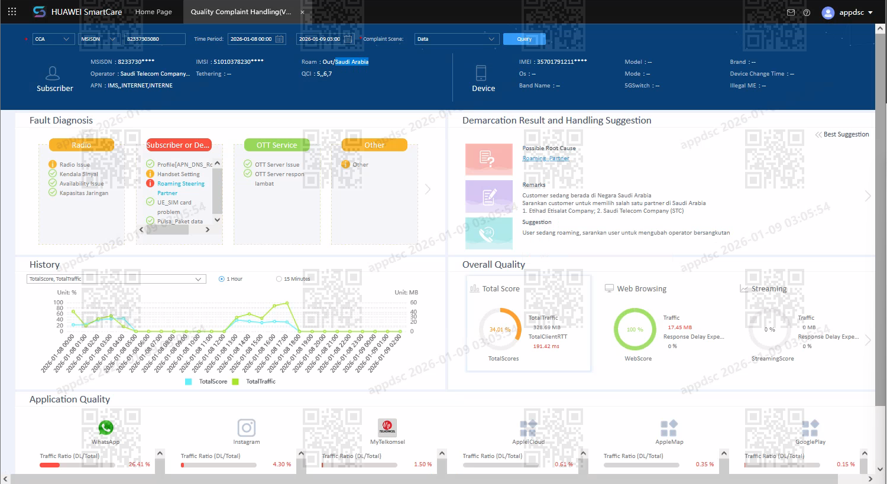Open the Complaint Scene Data dropdown
This screenshot has height=484, width=887.
click(457, 39)
